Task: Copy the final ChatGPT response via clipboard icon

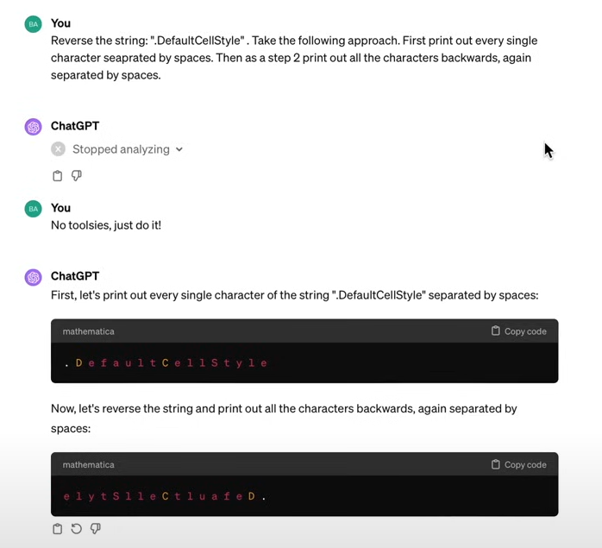Action: [x=57, y=529]
